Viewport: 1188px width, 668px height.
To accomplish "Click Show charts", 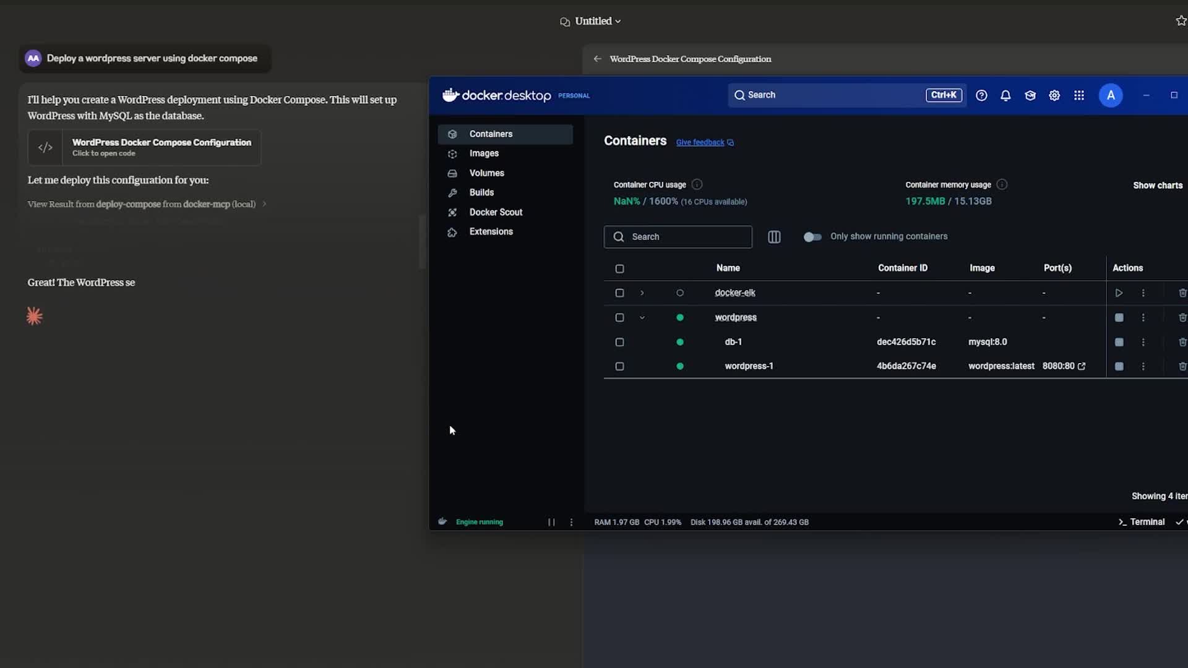I will coord(1157,186).
